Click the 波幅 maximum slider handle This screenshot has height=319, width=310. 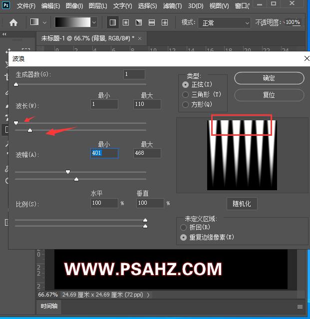click(76, 179)
